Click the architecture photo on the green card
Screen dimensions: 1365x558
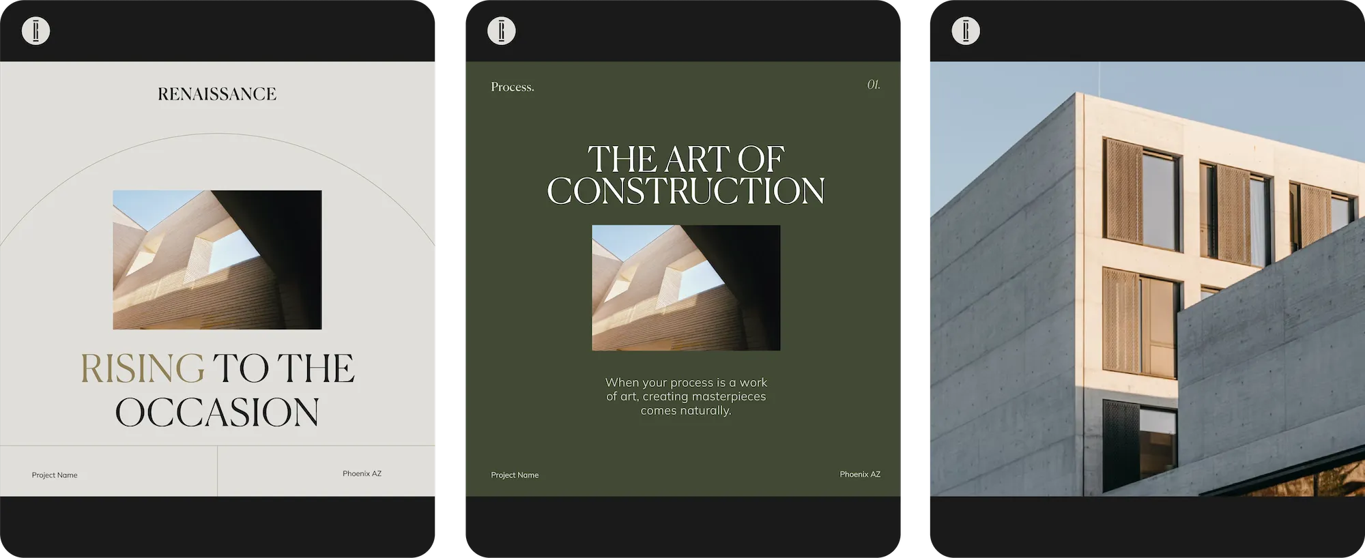686,288
